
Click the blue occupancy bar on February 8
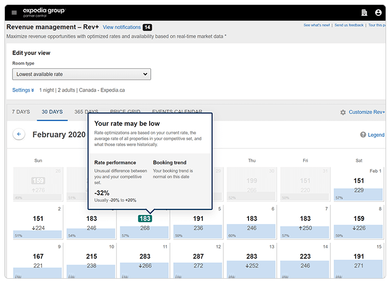click(x=358, y=232)
